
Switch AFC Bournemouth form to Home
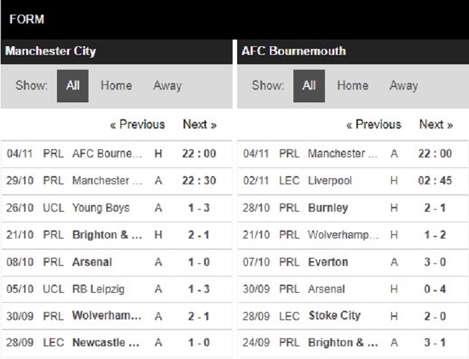tap(352, 86)
